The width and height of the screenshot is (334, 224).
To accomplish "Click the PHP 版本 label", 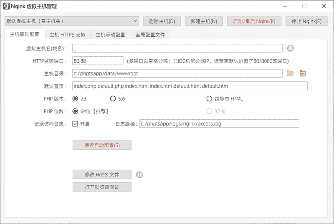I will click(x=55, y=99).
